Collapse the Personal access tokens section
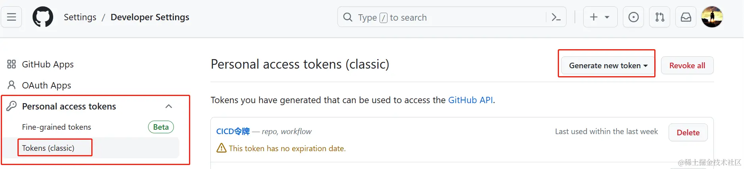Viewport: 744px width, 169px height. [169, 106]
